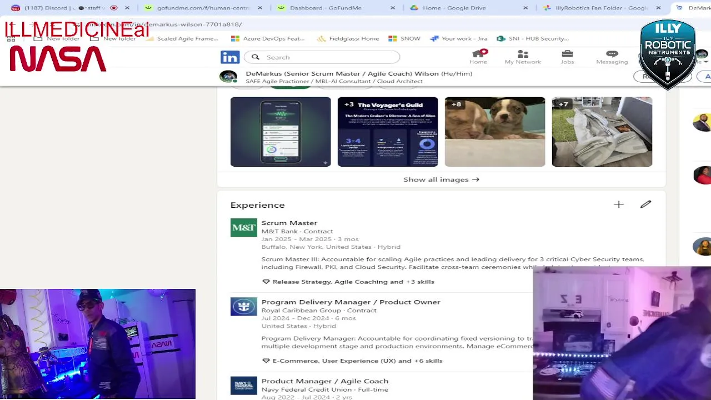Open the Scrum Master job title
Screen dimensions: 711x400
(289, 223)
